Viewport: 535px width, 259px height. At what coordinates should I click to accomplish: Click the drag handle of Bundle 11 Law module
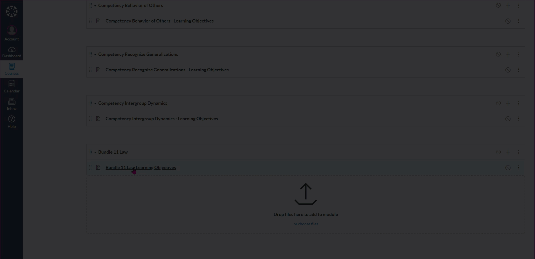[90, 152]
